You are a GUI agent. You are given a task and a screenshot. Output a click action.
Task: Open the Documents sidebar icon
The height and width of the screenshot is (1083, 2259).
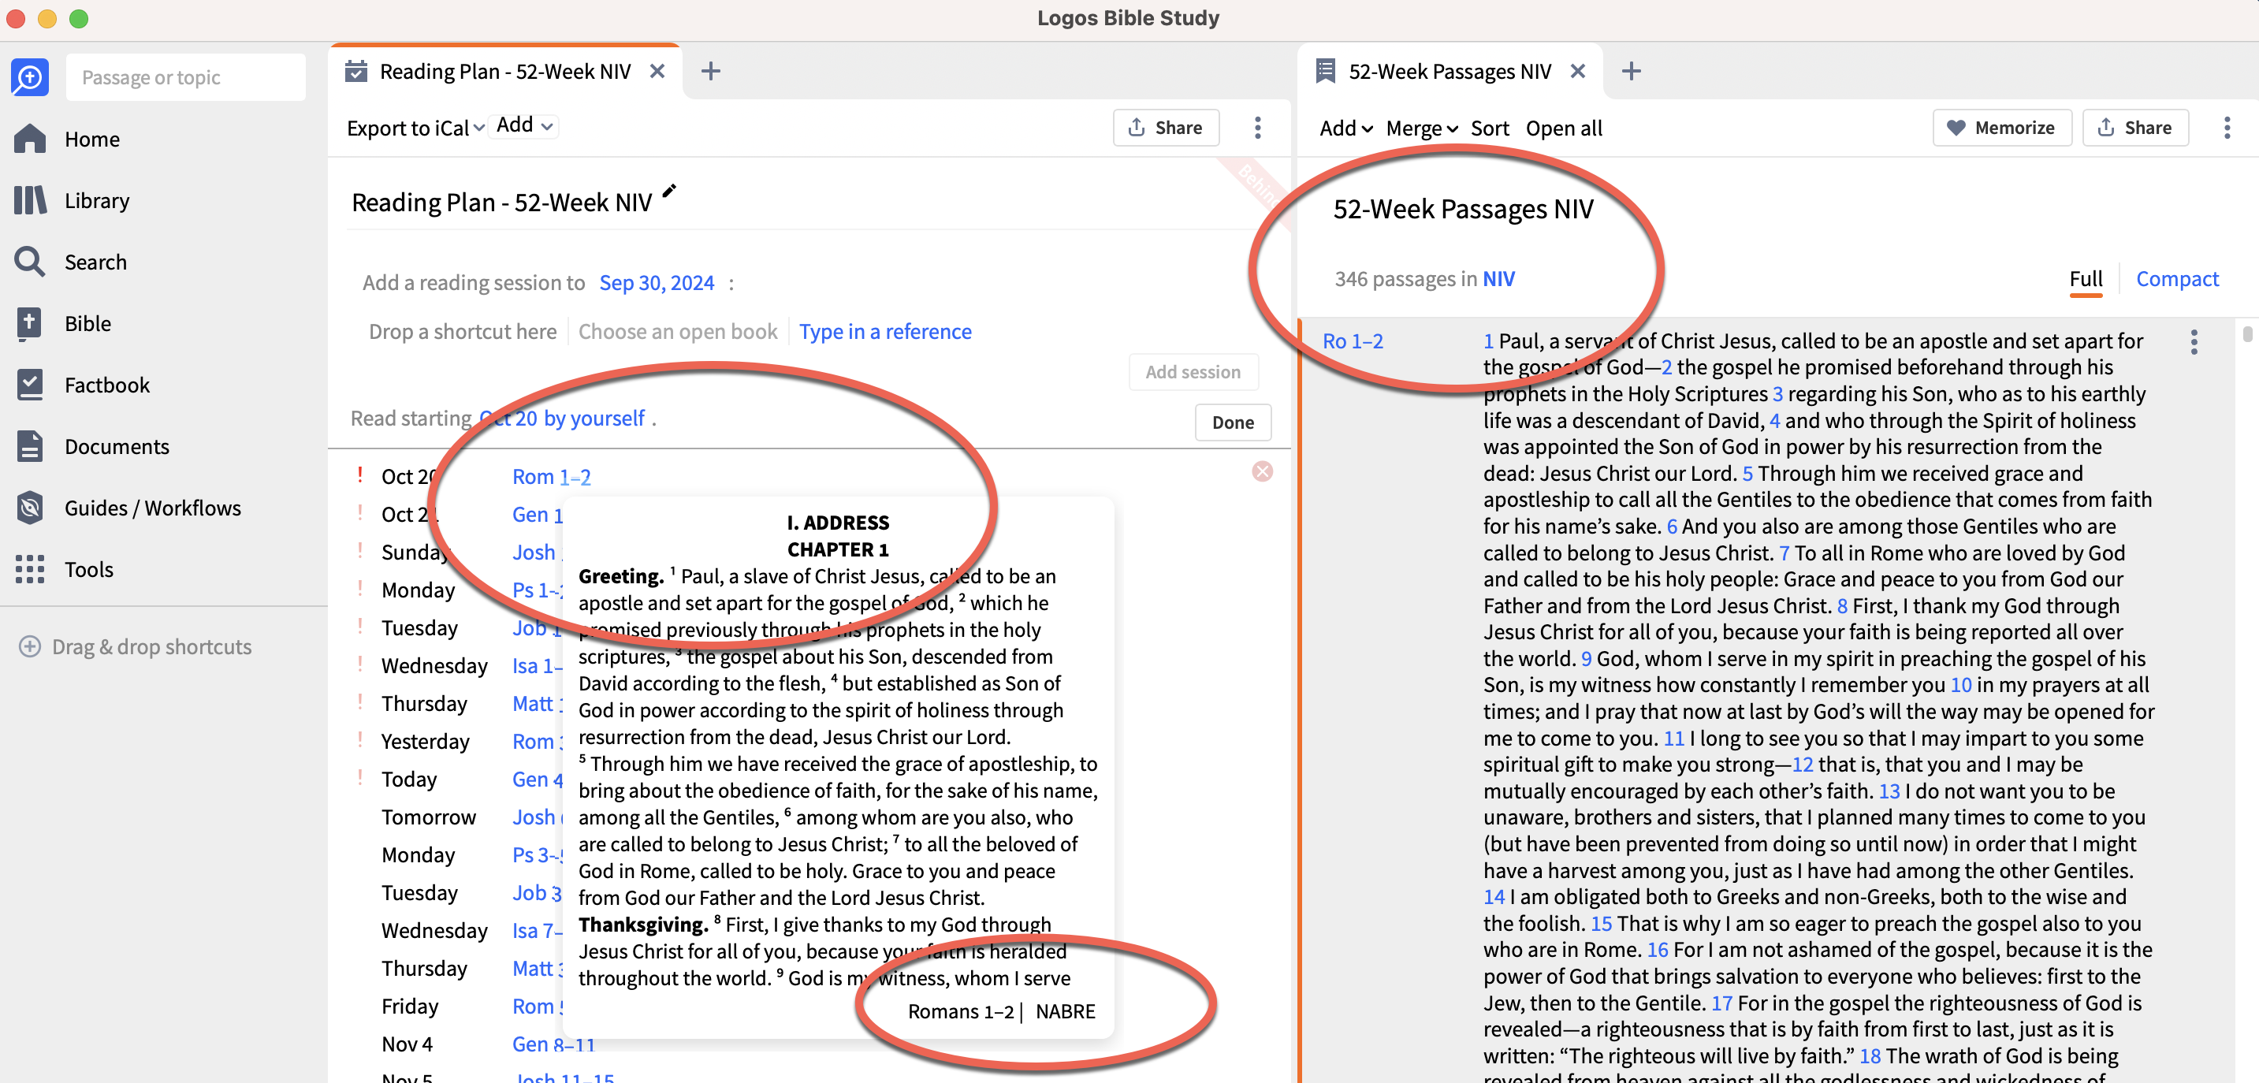click(30, 445)
